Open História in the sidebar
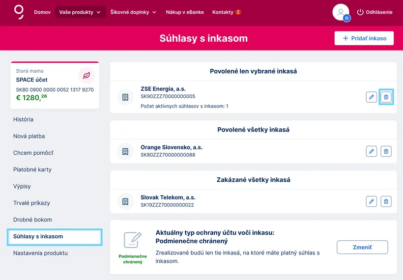This screenshot has width=403, height=280. 24,119
